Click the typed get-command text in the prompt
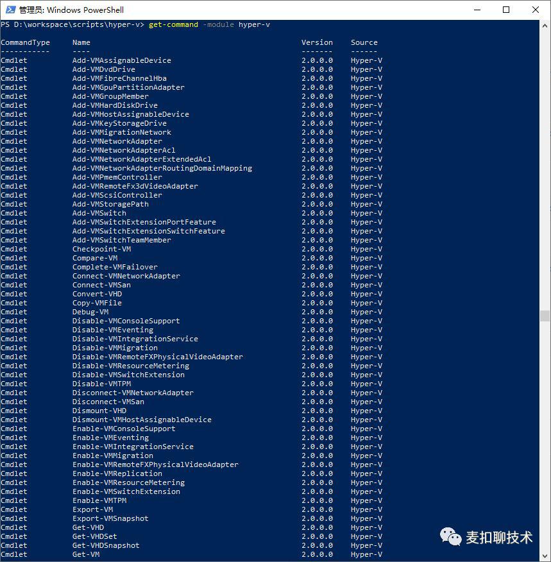This screenshot has width=551, height=562. pos(173,24)
